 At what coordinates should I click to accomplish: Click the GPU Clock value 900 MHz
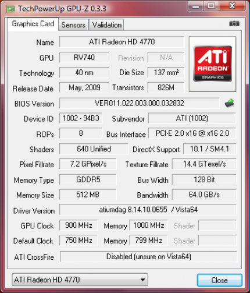[78, 225]
